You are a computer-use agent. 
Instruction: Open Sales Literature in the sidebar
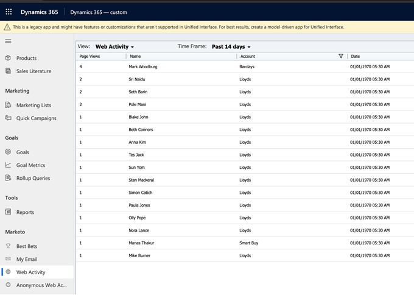click(x=34, y=71)
